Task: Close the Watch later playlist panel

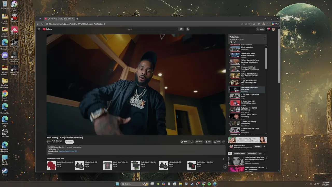Action: tap(264, 38)
